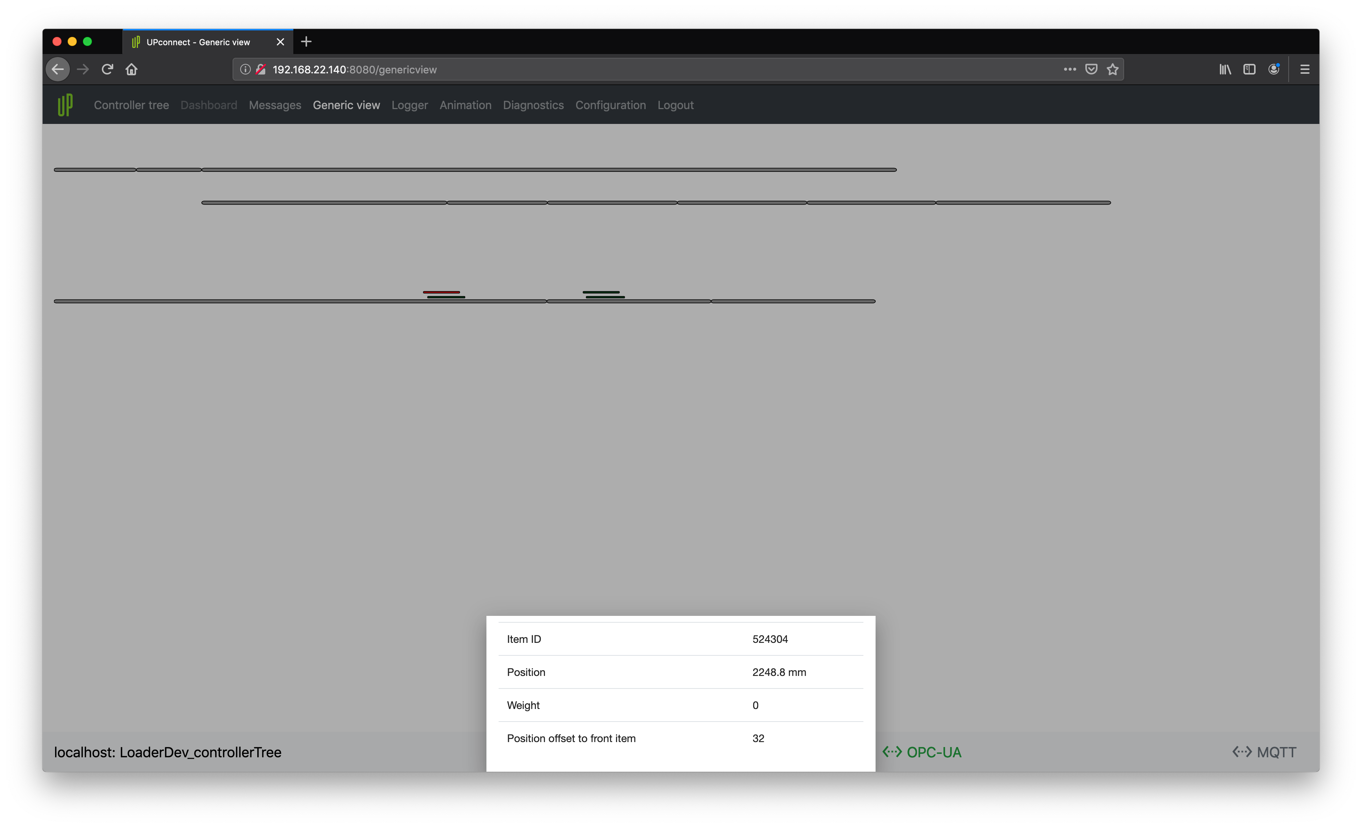The width and height of the screenshot is (1362, 828).
Task: Save page to Pocket
Action: point(1091,69)
